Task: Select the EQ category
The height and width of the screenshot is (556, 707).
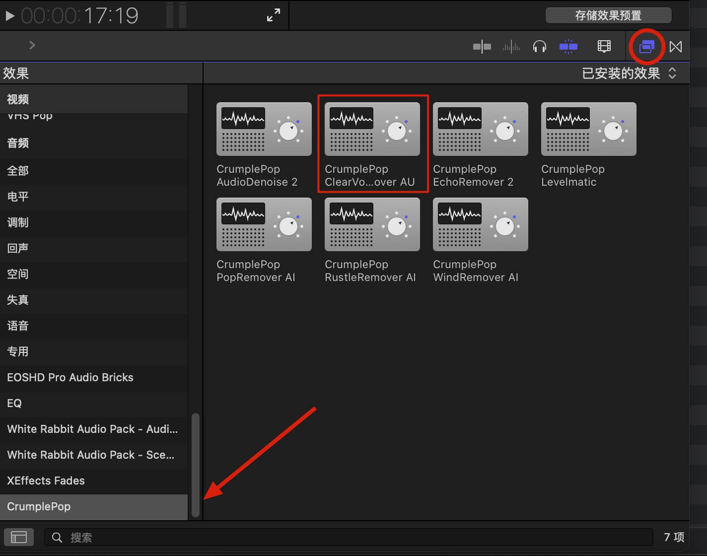Action: (94, 403)
